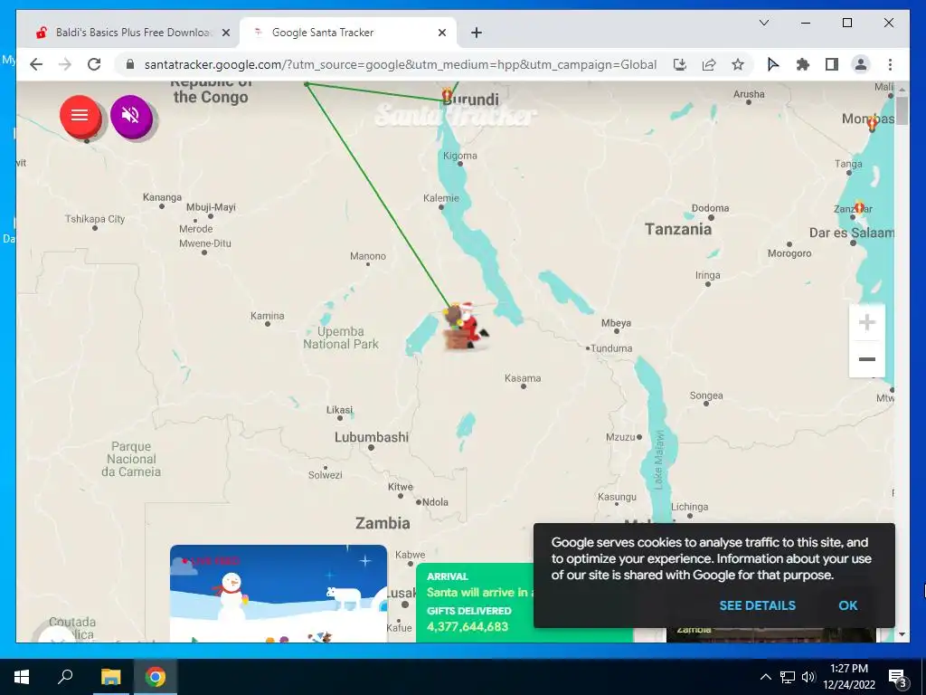The image size is (926, 695).
Task: Show hidden system tray icons
Action: (x=765, y=677)
